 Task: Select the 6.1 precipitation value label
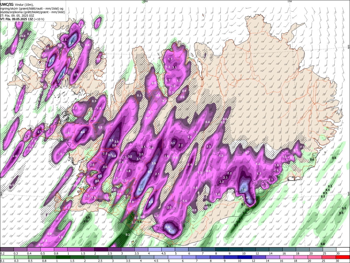141,189
